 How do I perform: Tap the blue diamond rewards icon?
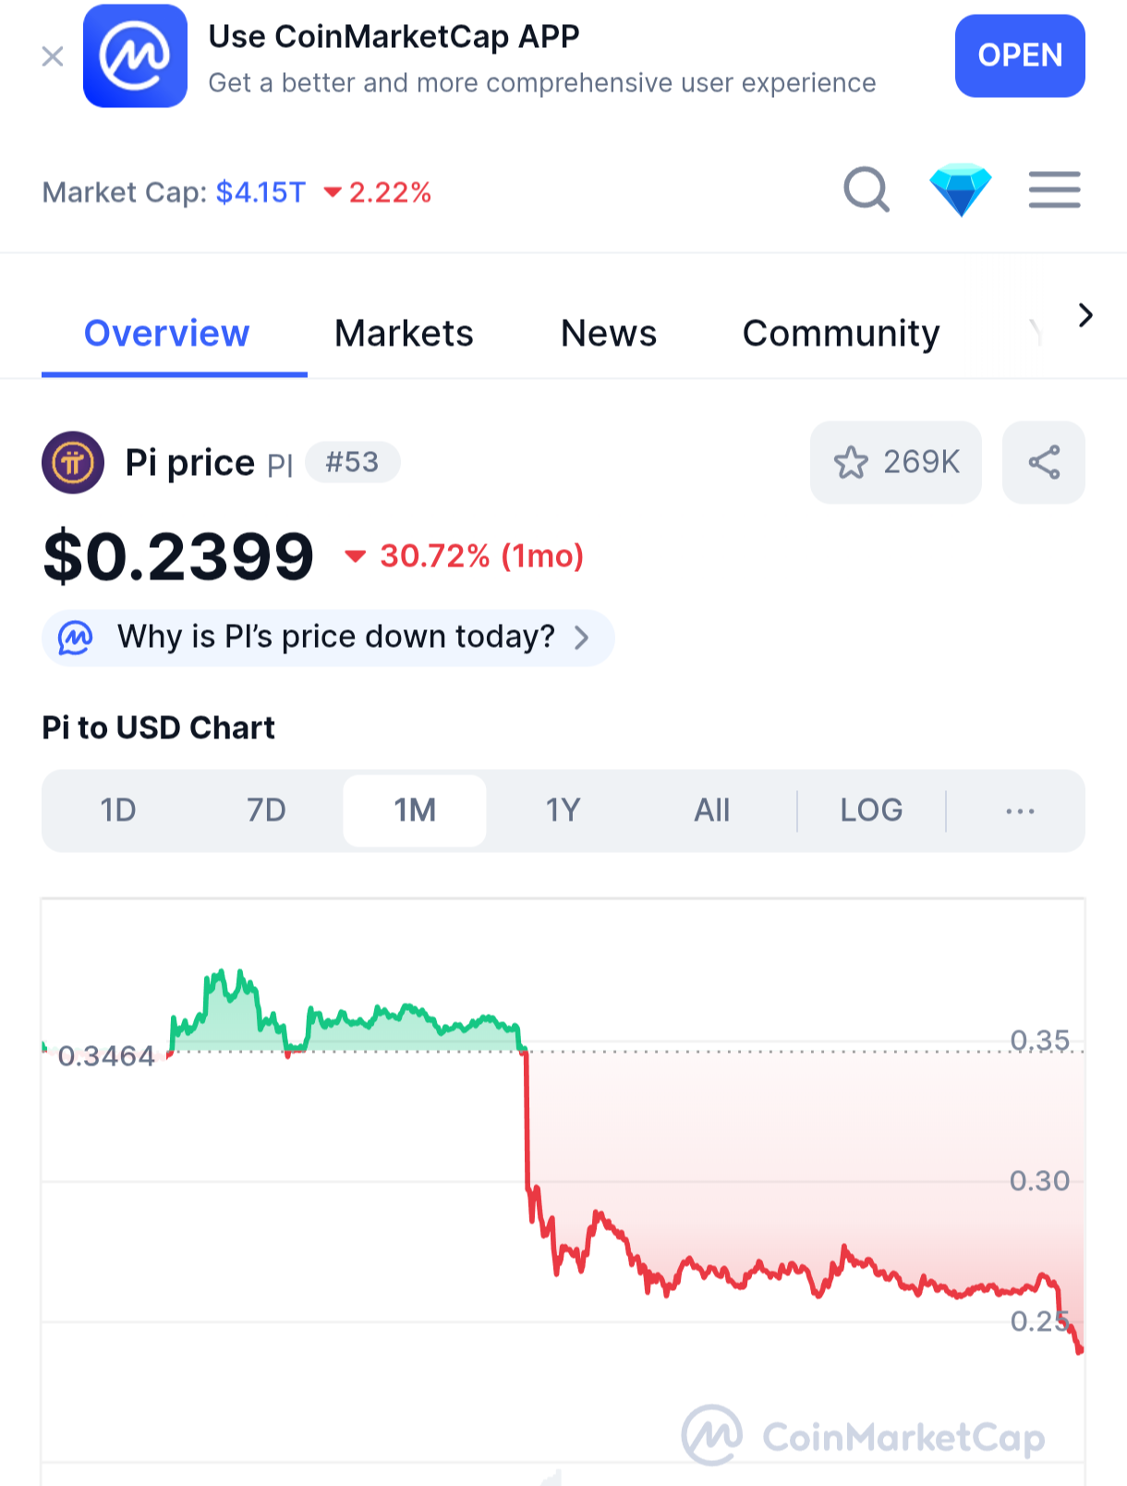(960, 190)
